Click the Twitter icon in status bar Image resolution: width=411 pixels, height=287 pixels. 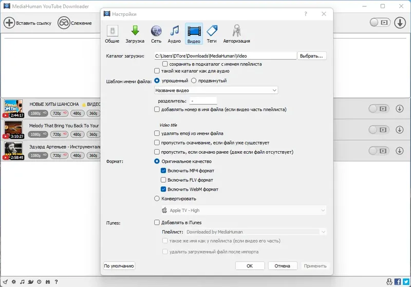(406, 282)
